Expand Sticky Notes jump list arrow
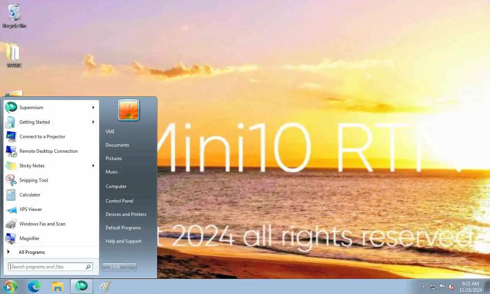Viewport: 490px width, 294px height. [x=93, y=166]
